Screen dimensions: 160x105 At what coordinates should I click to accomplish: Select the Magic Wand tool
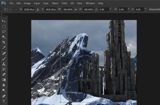click(x=4, y=37)
